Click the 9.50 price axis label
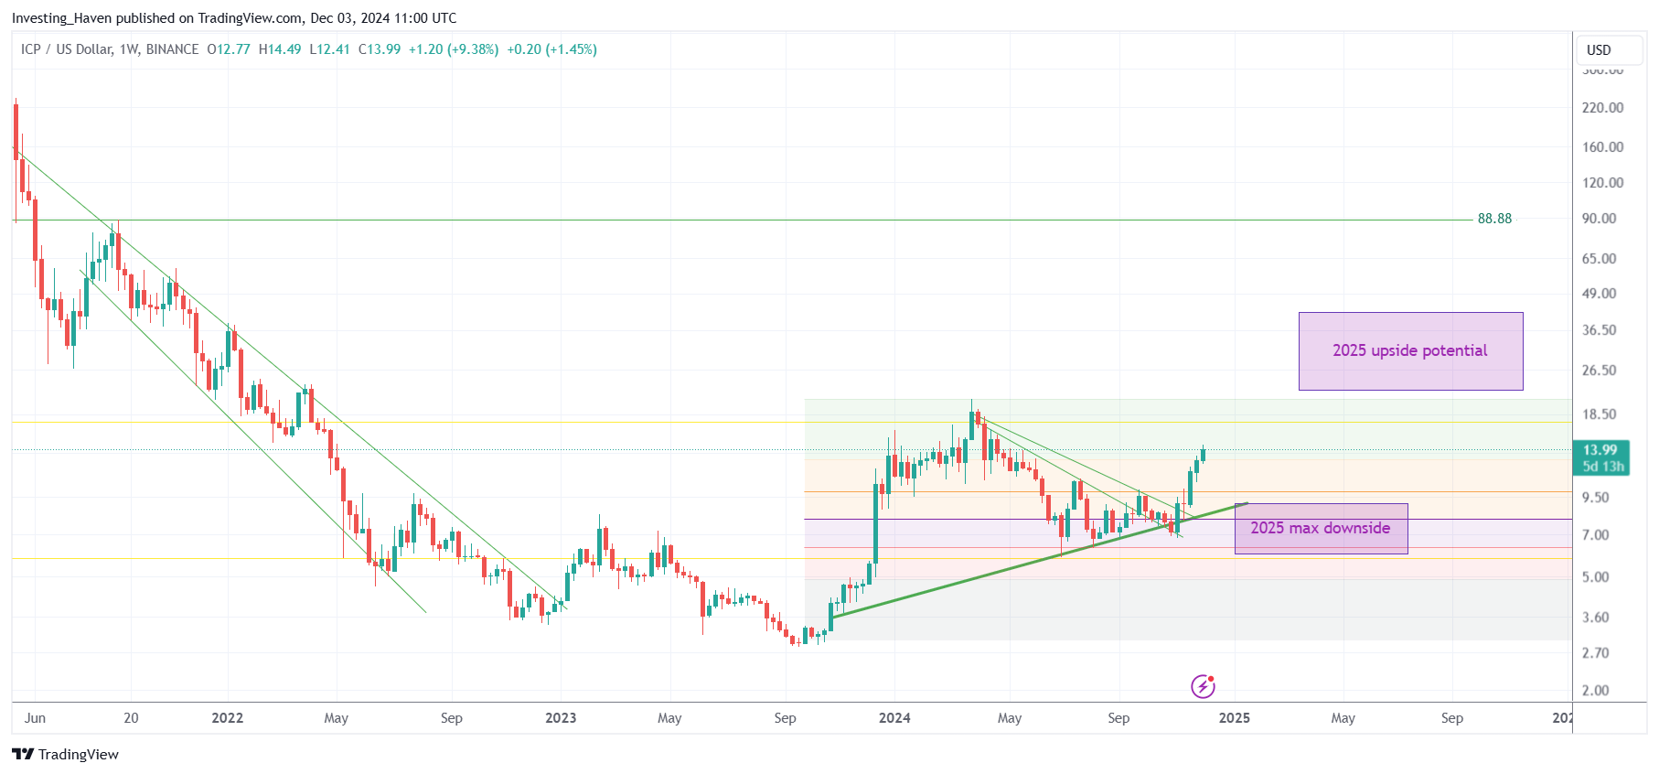This screenshot has height=774, width=1659. click(1596, 498)
